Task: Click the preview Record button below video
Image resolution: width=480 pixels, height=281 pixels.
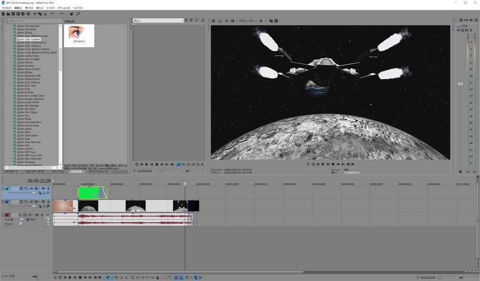Action: tap(308, 164)
